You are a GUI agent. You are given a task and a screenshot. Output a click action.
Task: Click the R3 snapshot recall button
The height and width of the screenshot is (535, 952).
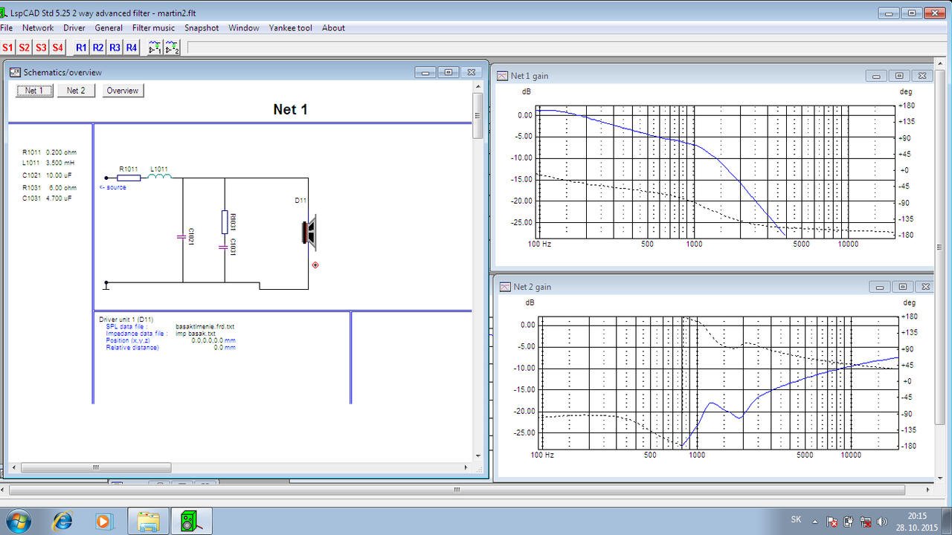point(115,48)
